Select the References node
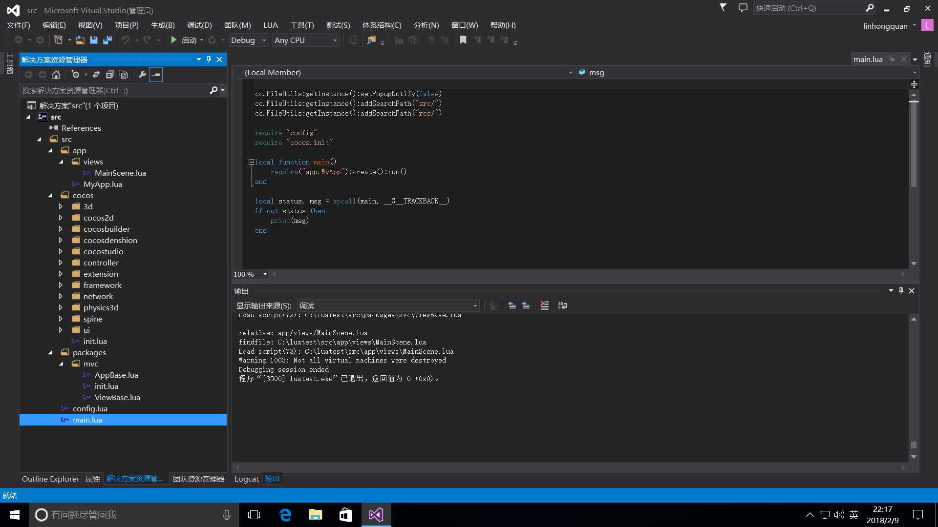This screenshot has height=527, width=938. [x=81, y=128]
